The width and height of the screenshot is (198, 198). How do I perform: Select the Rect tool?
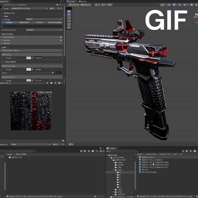[69, 24]
